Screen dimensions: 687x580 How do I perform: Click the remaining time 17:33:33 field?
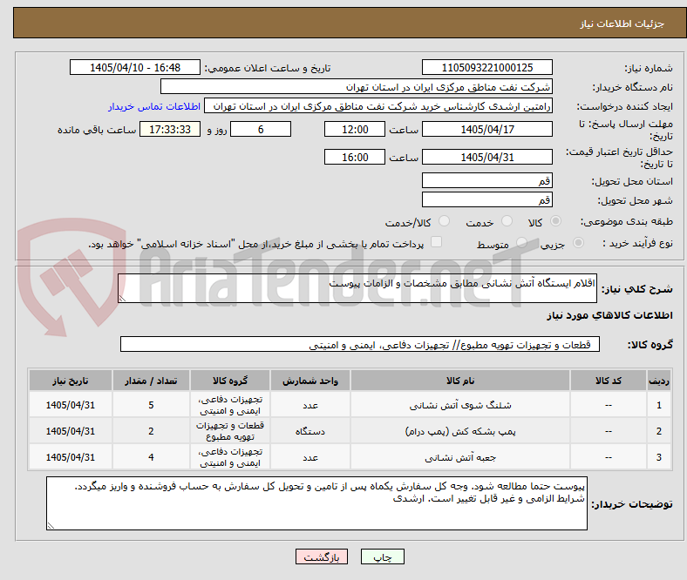click(x=170, y=129)
